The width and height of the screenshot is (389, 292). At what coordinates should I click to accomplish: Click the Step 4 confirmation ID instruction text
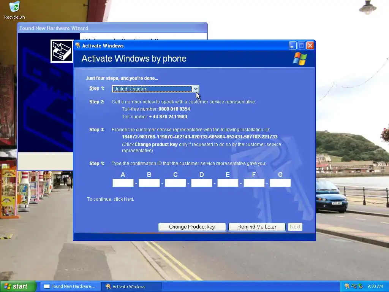click(x=189, y=163)
